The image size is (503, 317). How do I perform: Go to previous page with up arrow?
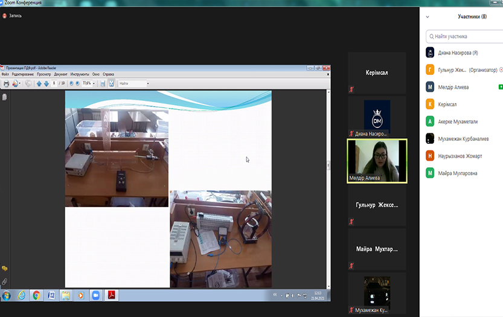39,83
